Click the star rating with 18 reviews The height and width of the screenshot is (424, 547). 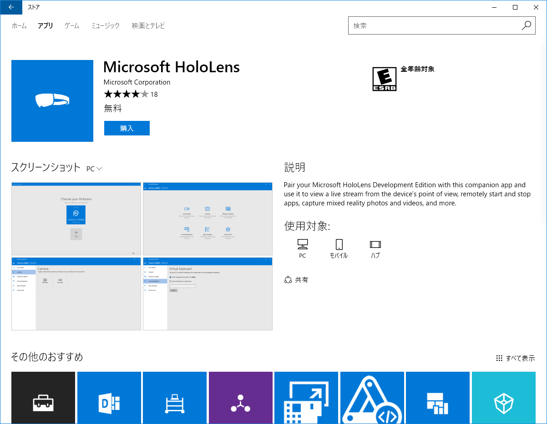(131, 94)
